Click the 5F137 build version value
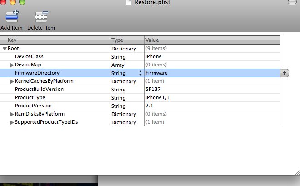Screen dimensions: 300x186 [x=153, y=89]
